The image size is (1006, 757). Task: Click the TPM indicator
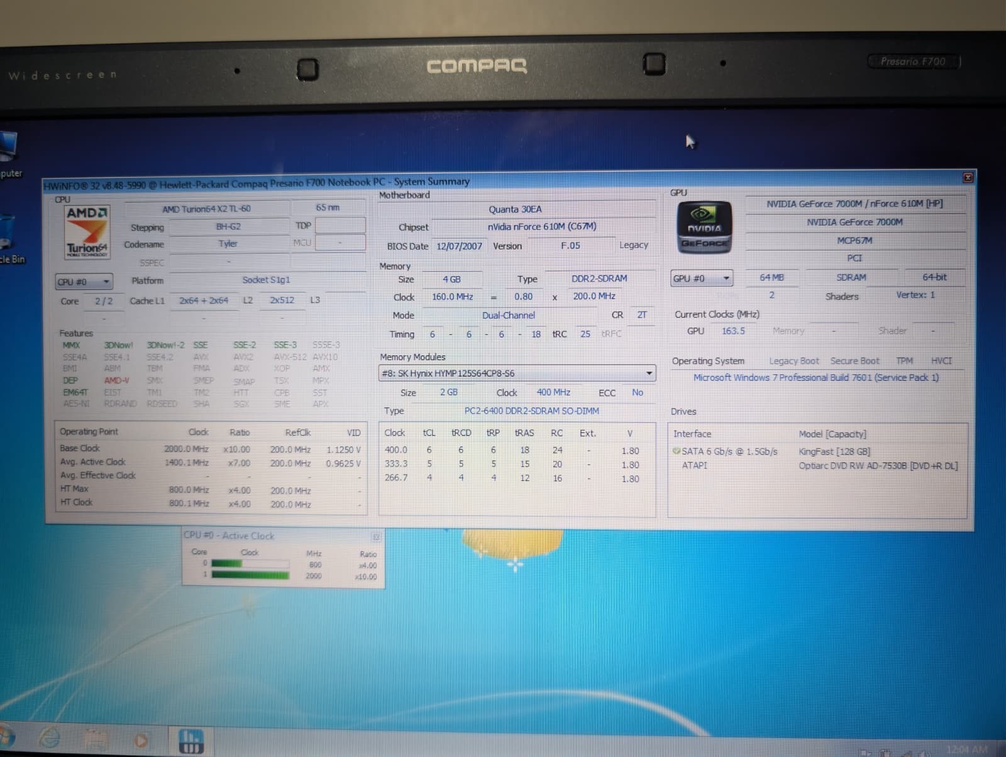coord(904,360)
